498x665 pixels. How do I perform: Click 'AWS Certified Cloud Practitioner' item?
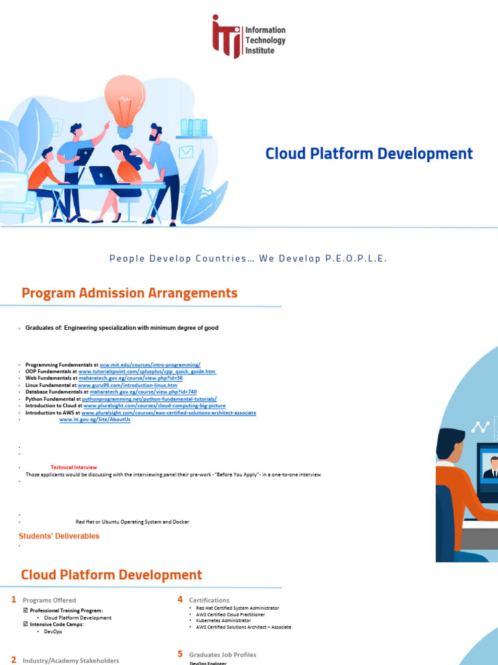point(230,614)
